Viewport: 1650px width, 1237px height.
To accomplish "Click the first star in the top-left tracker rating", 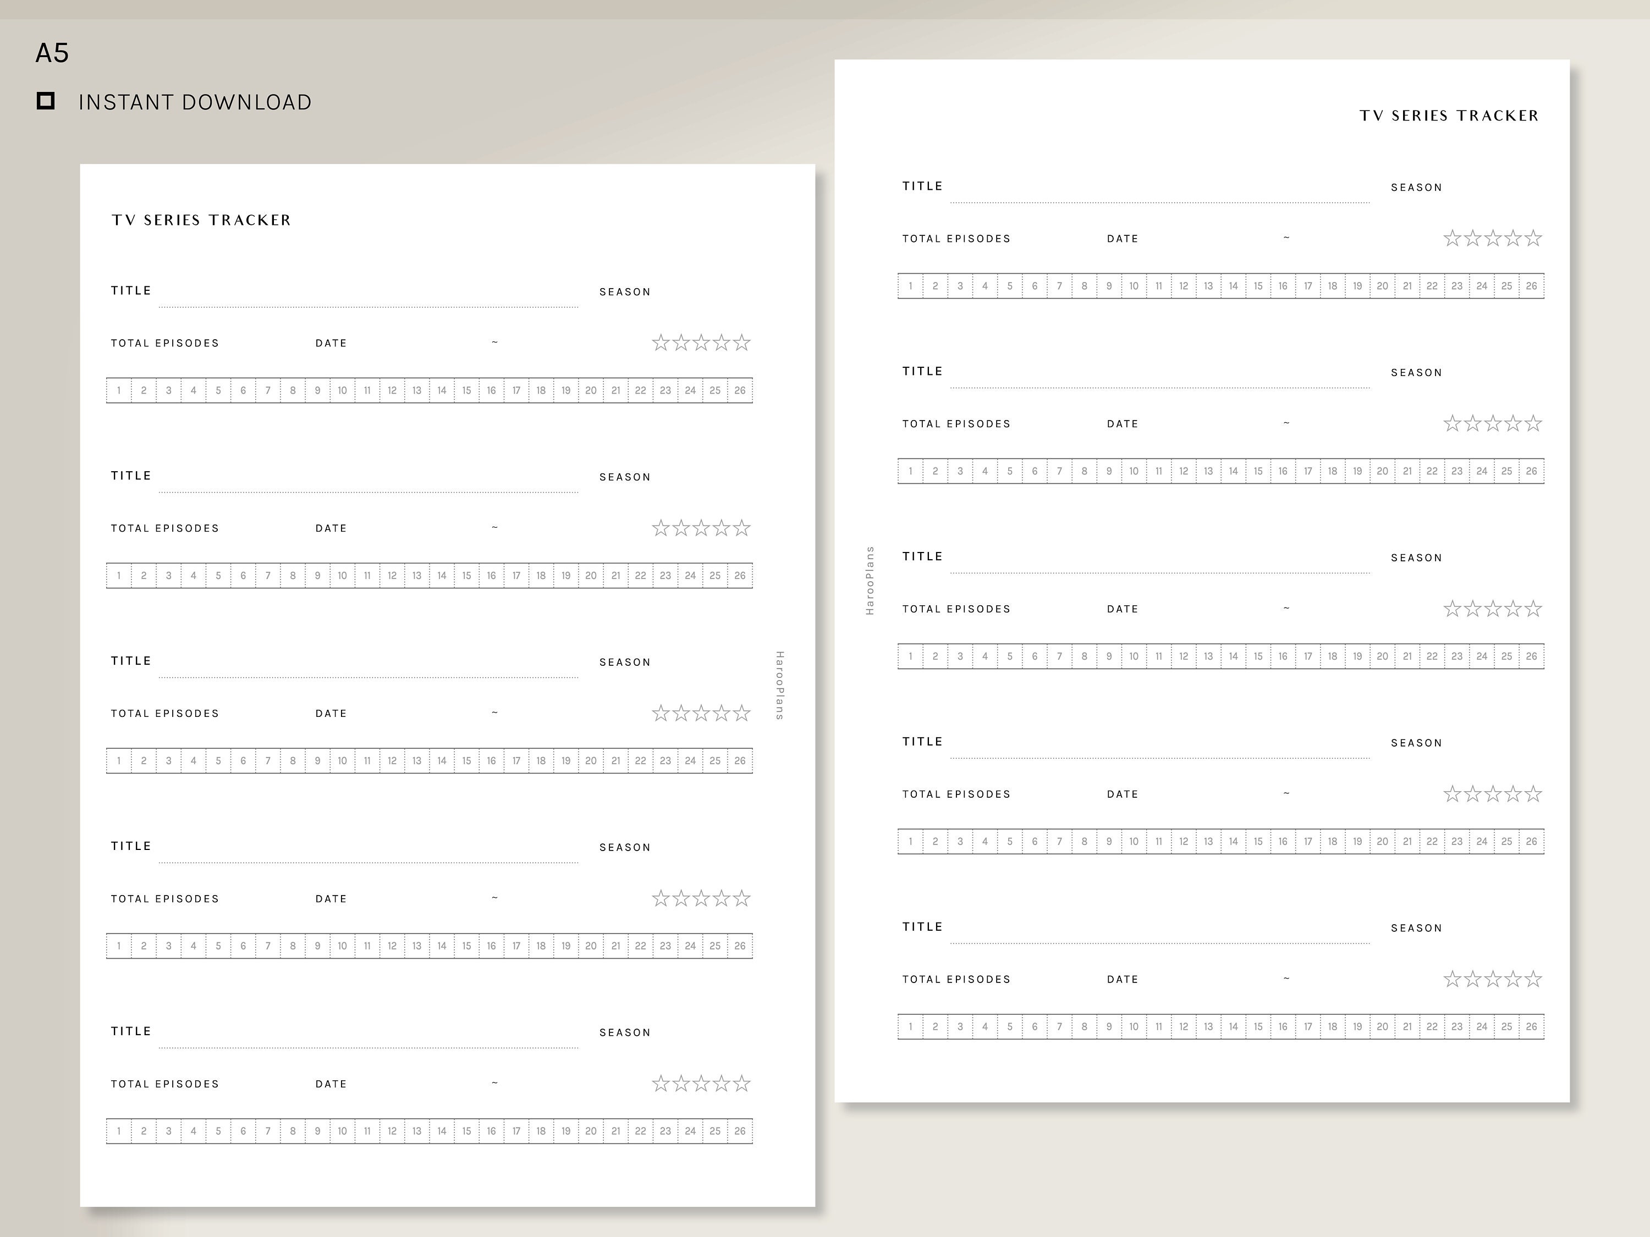I will 660,343.
